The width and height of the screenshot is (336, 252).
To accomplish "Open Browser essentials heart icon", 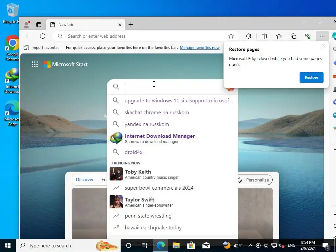I will [x=308, y=36].
